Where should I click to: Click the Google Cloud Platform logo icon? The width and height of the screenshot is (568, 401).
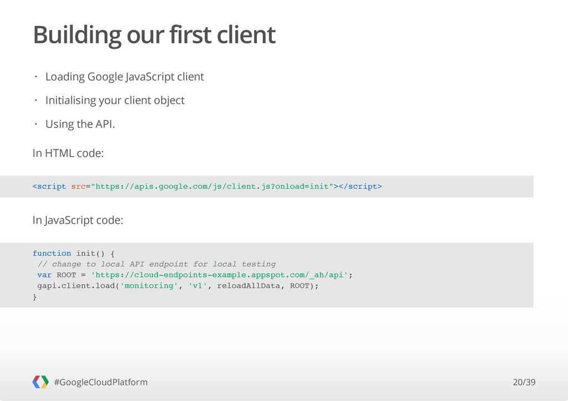40,382
